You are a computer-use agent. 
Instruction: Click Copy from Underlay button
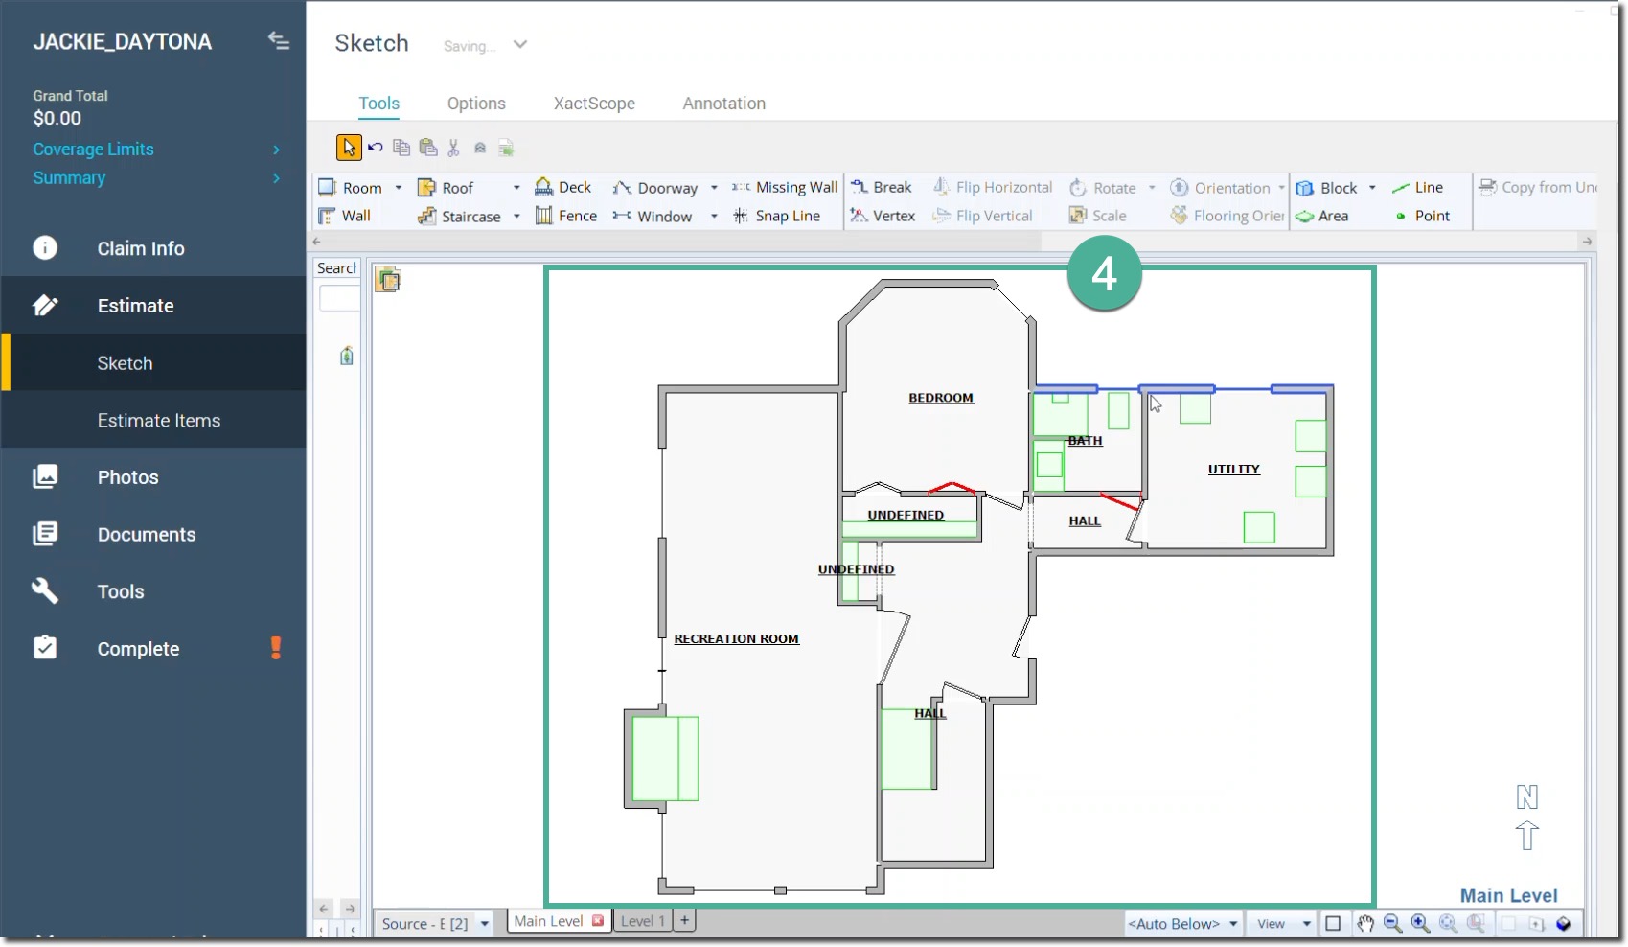[x=1538, y=187]
